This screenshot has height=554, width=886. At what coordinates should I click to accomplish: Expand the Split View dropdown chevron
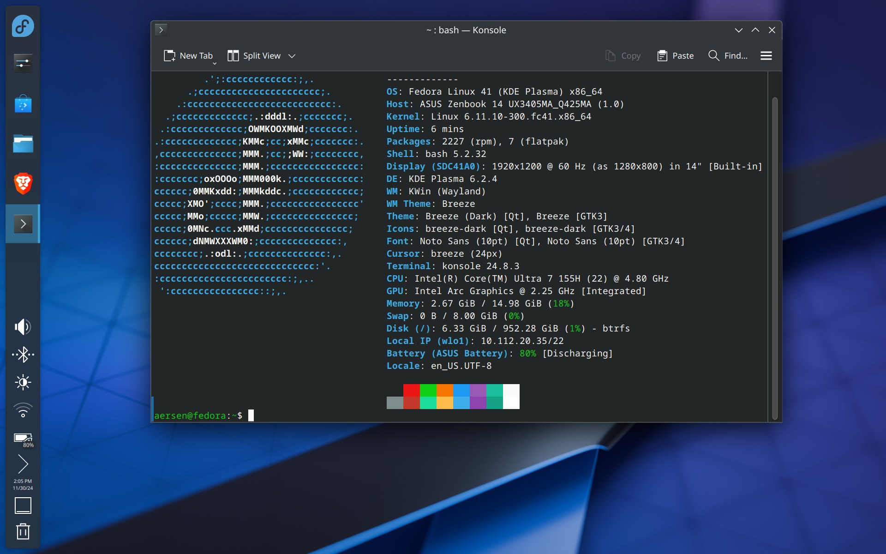[x=292, y=56]
